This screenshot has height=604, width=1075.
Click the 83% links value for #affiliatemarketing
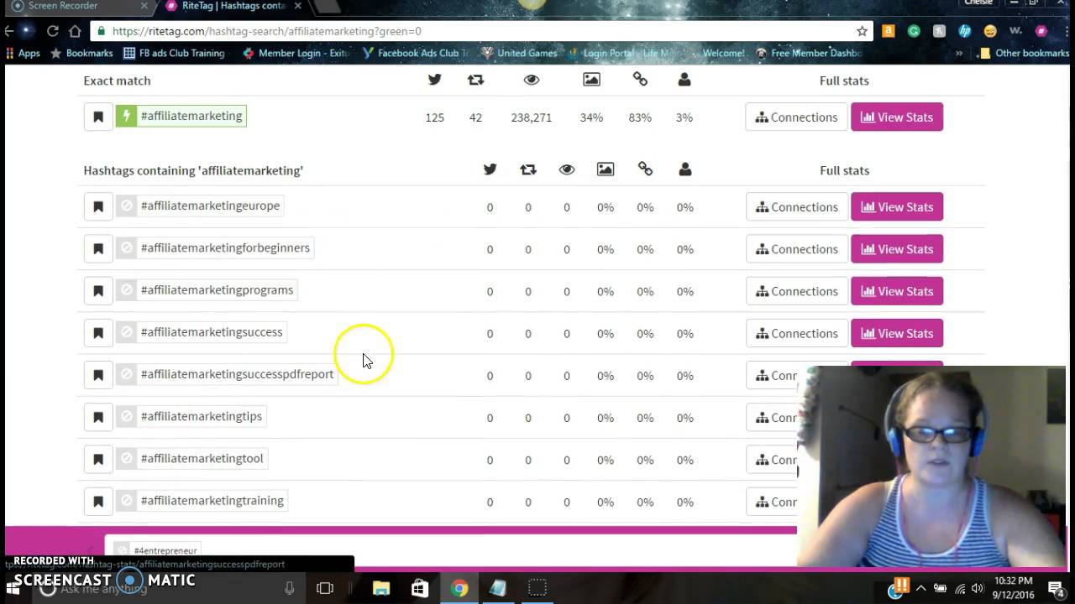640,117
